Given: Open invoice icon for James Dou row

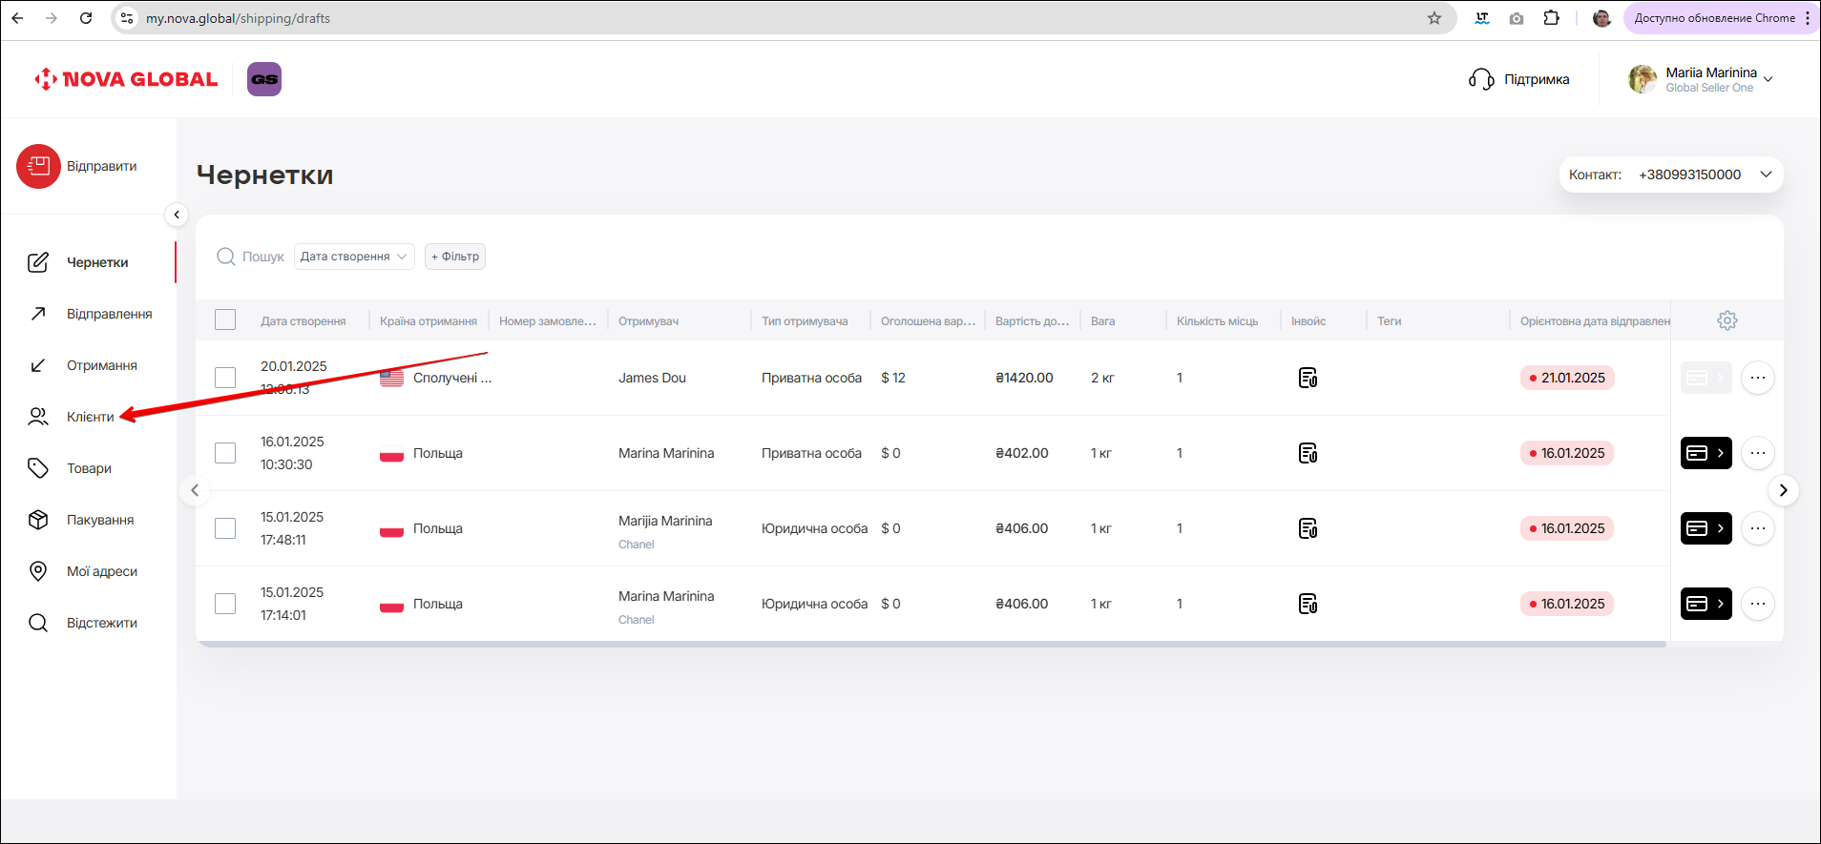Looking at the screenshot, I should (x=1308, y=378).
